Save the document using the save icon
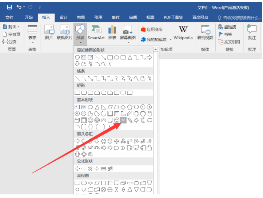The height and width of the screenshot is (198, 263). coord(9,7)
